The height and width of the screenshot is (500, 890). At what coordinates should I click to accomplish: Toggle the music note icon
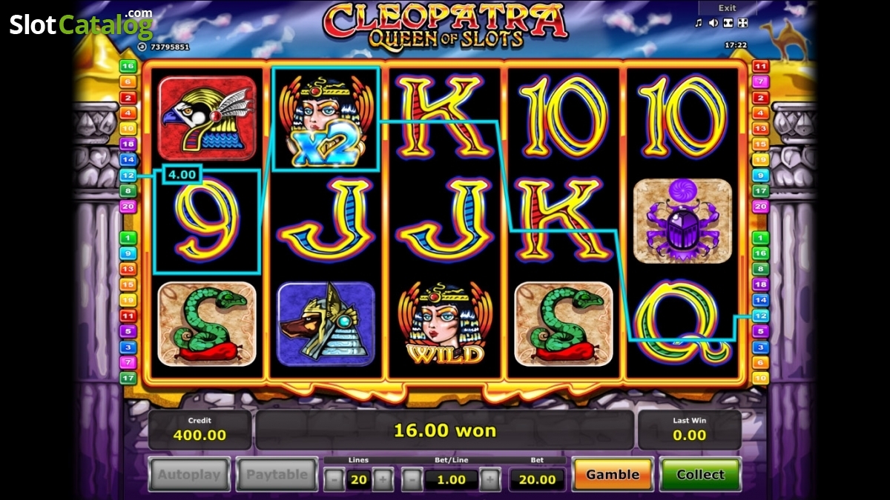pos(698,23)
